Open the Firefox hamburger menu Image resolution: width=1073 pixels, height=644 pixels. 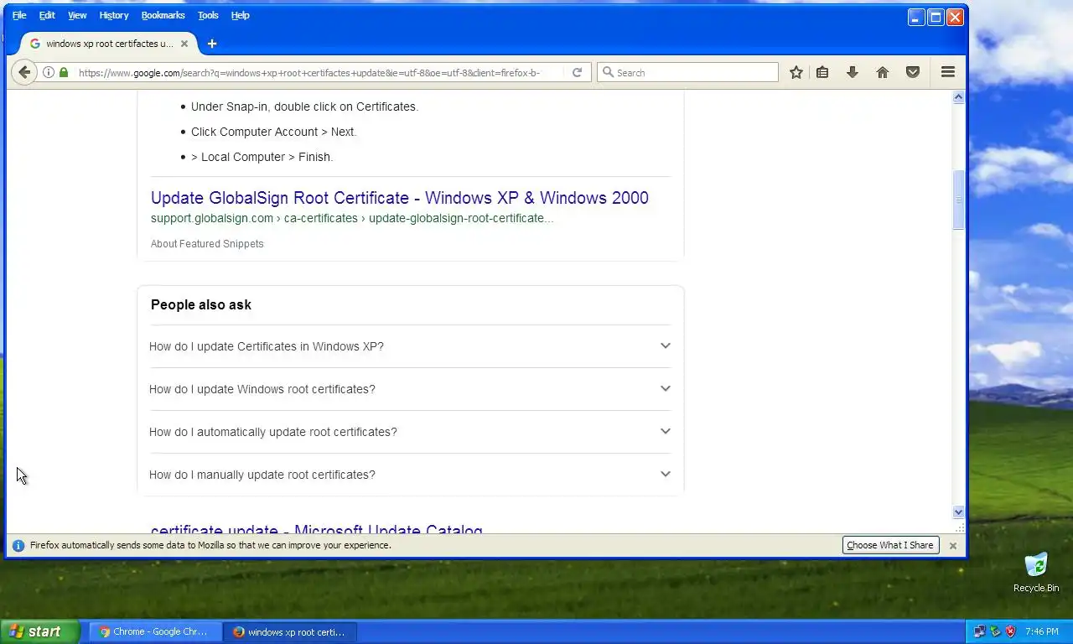[948, 72]
